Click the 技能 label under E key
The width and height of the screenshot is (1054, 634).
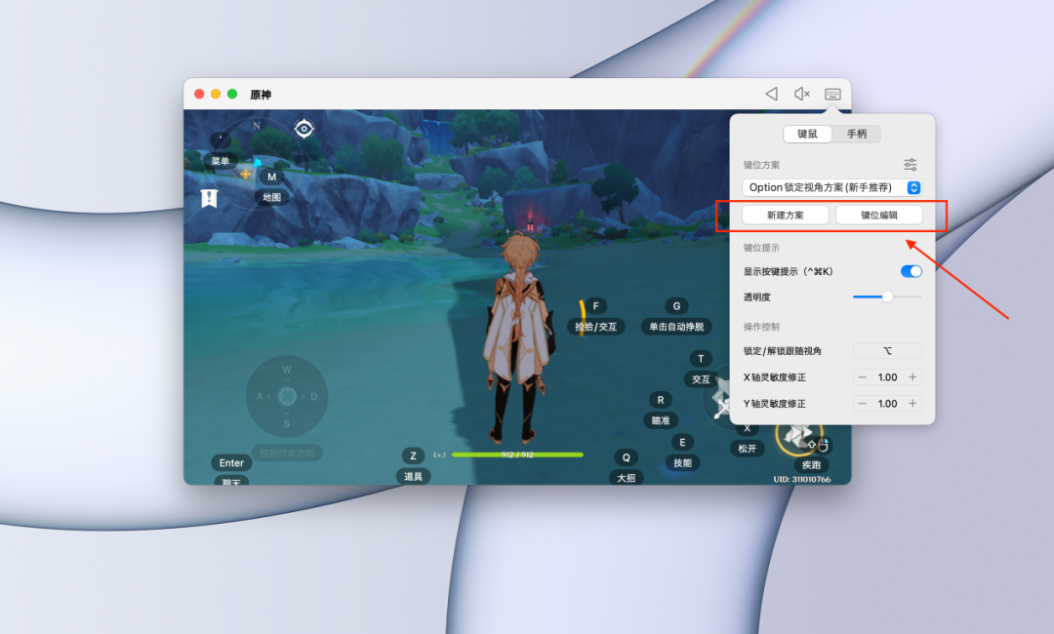pyautogui.click(x=682, y=462)
